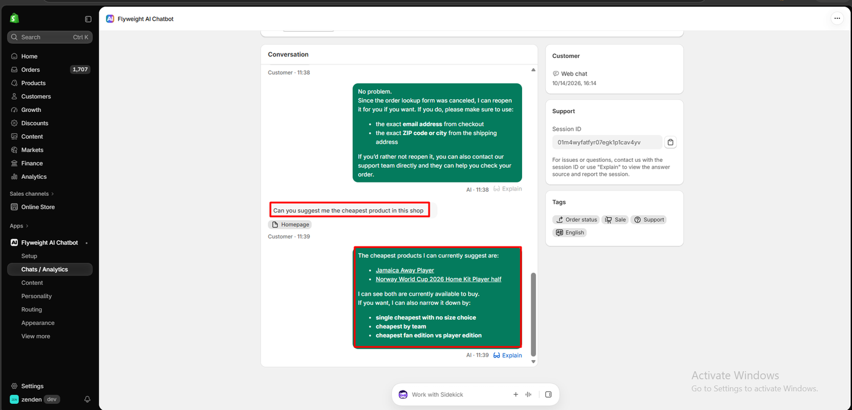This screenshot has width=852, height=410.
Task: Open Settings in the sidebar
Action: tap(50, 386)
